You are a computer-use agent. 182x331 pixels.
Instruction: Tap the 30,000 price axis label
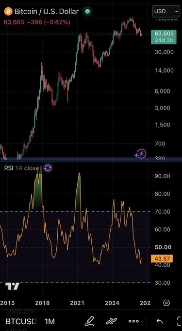click(165, 52)
